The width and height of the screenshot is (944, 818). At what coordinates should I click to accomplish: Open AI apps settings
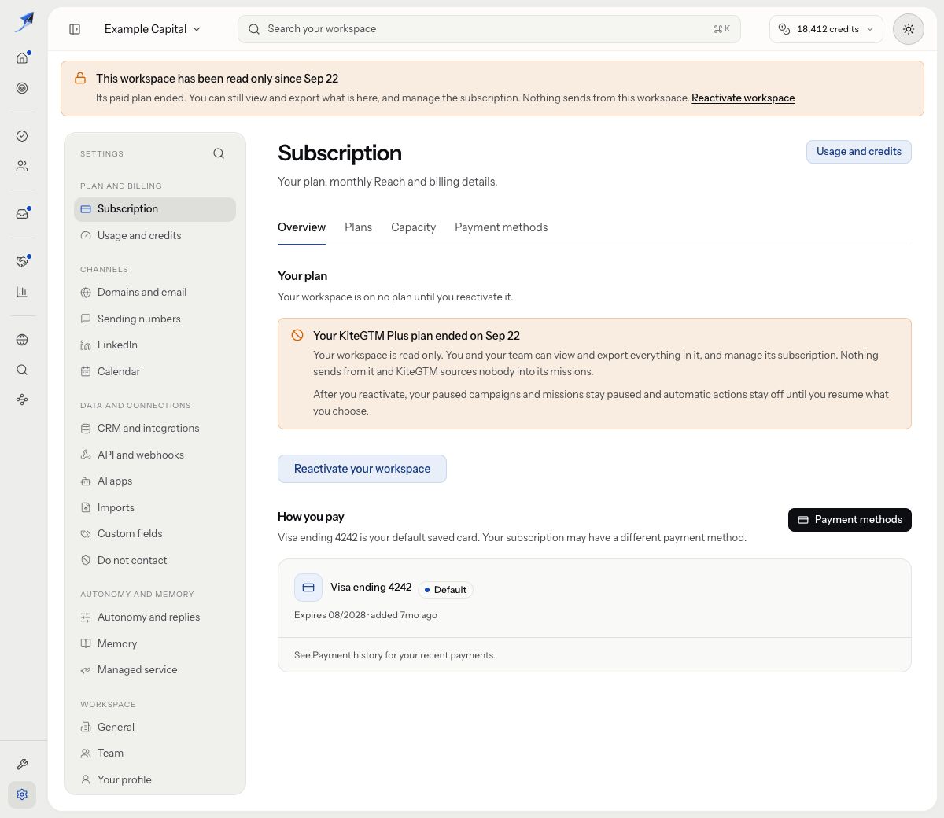(x=155, y=481)
